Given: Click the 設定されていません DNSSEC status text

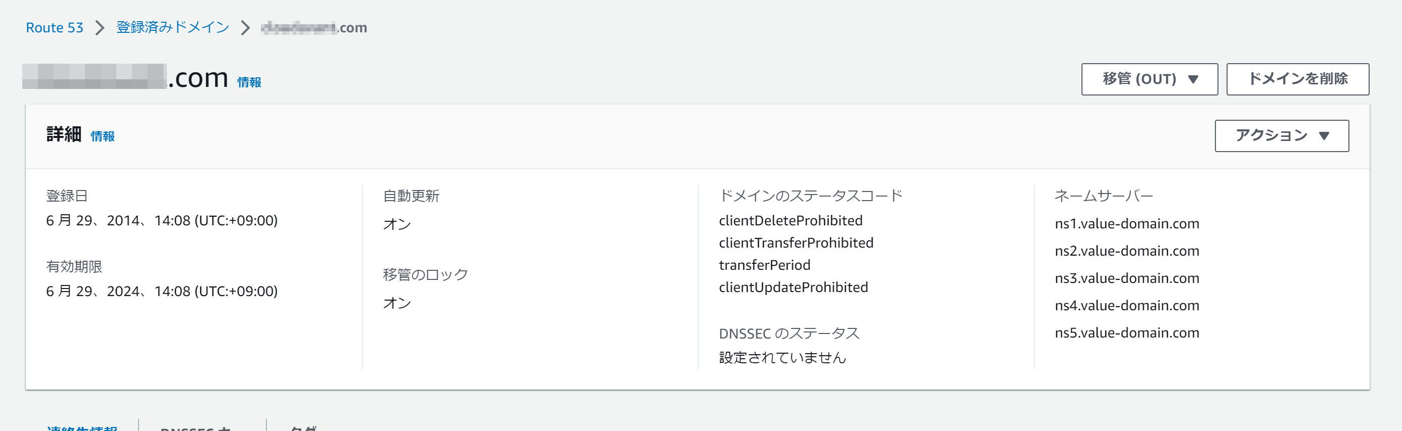Looking at the screenshot, I should pyautogui.click(x=782, y=358).
